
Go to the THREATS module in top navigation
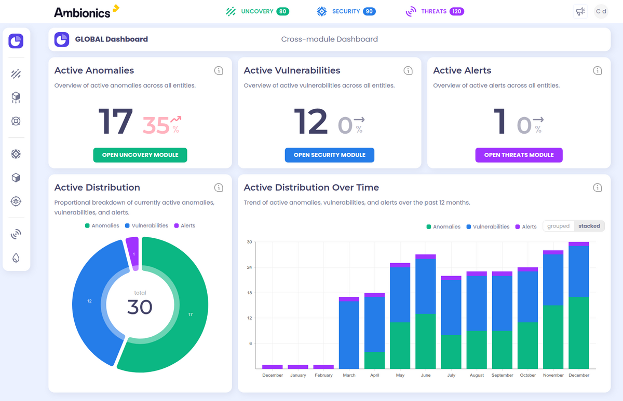click(x=435, y=11)
